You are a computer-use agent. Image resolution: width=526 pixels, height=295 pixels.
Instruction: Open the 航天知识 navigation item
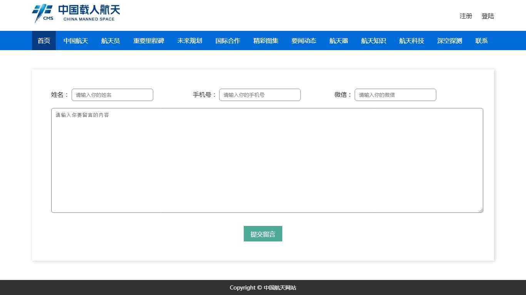[x=374, y=41]
